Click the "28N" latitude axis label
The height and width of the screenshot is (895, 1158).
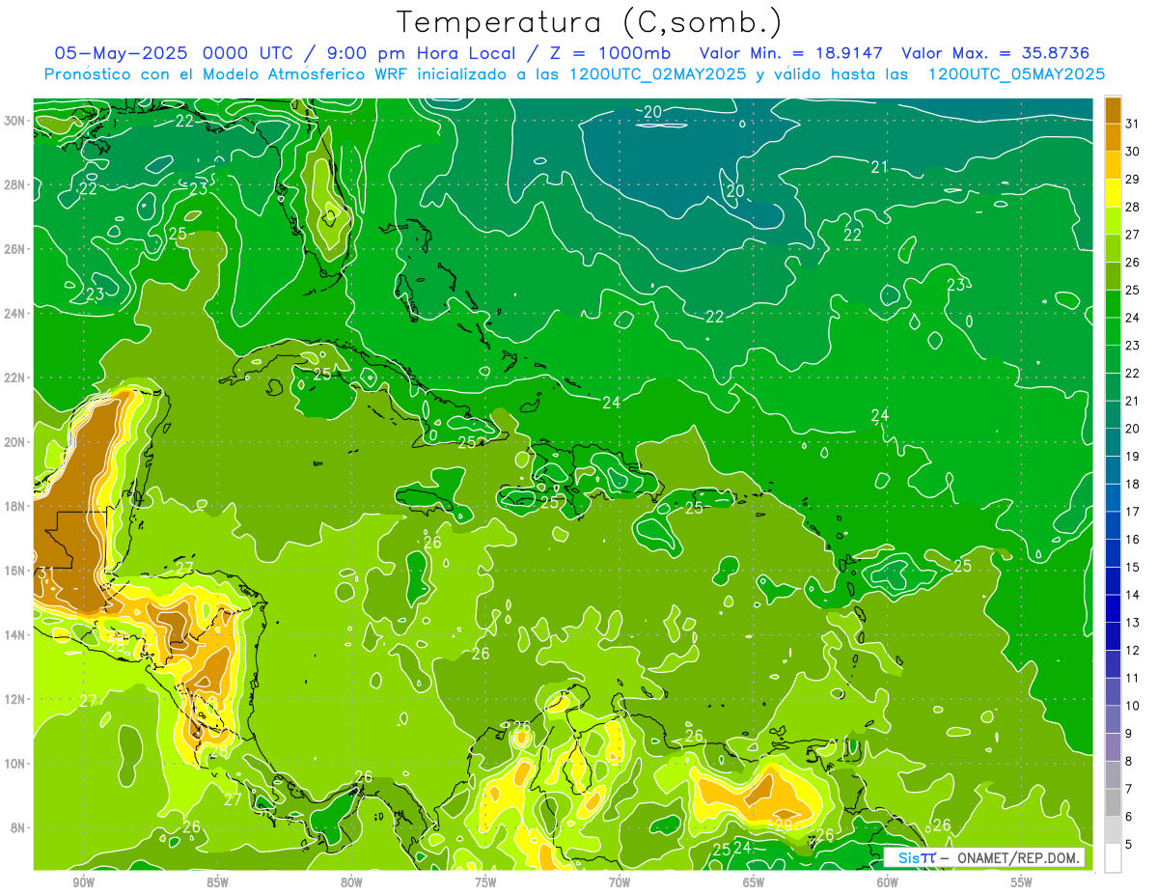pyautogui.click(x=15, y=184)
